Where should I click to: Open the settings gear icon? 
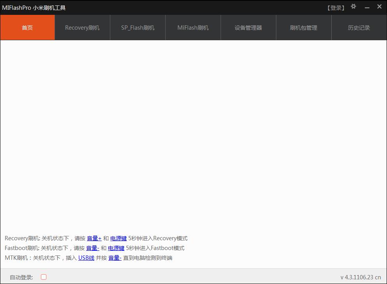tap(353, 6)
